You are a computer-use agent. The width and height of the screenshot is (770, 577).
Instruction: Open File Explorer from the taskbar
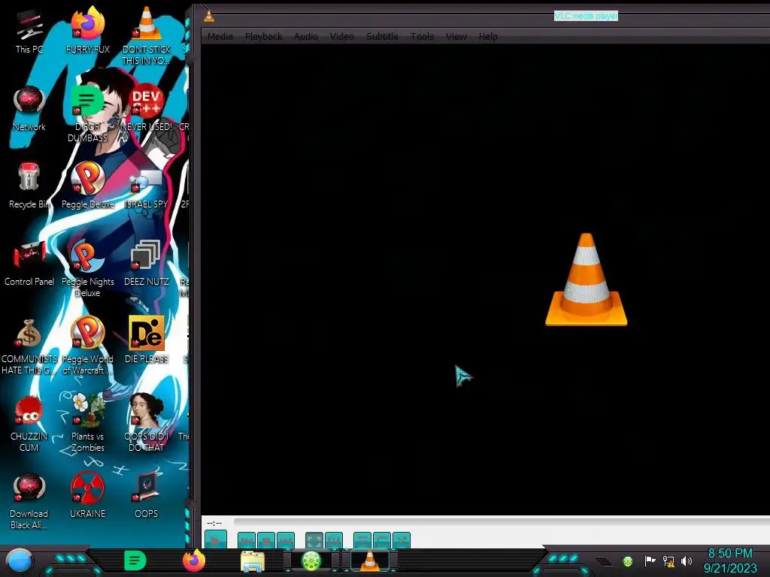253,561
